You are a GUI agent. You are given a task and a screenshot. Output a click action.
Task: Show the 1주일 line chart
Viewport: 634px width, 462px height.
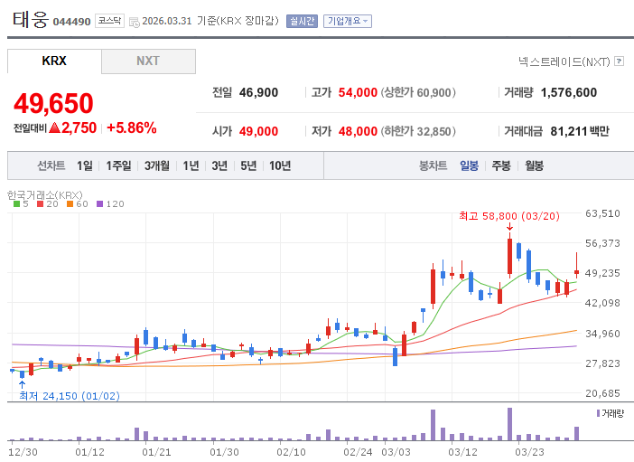coord(118,165)
